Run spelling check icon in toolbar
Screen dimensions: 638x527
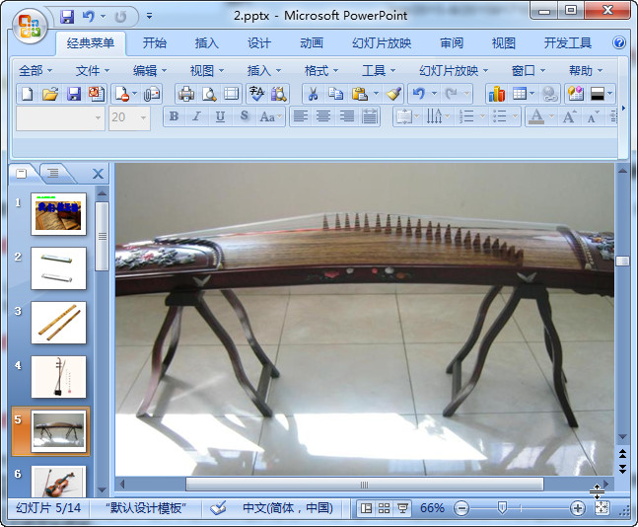tap(256, 95)
